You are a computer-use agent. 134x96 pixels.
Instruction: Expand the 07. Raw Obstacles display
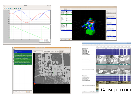(14, 63)
